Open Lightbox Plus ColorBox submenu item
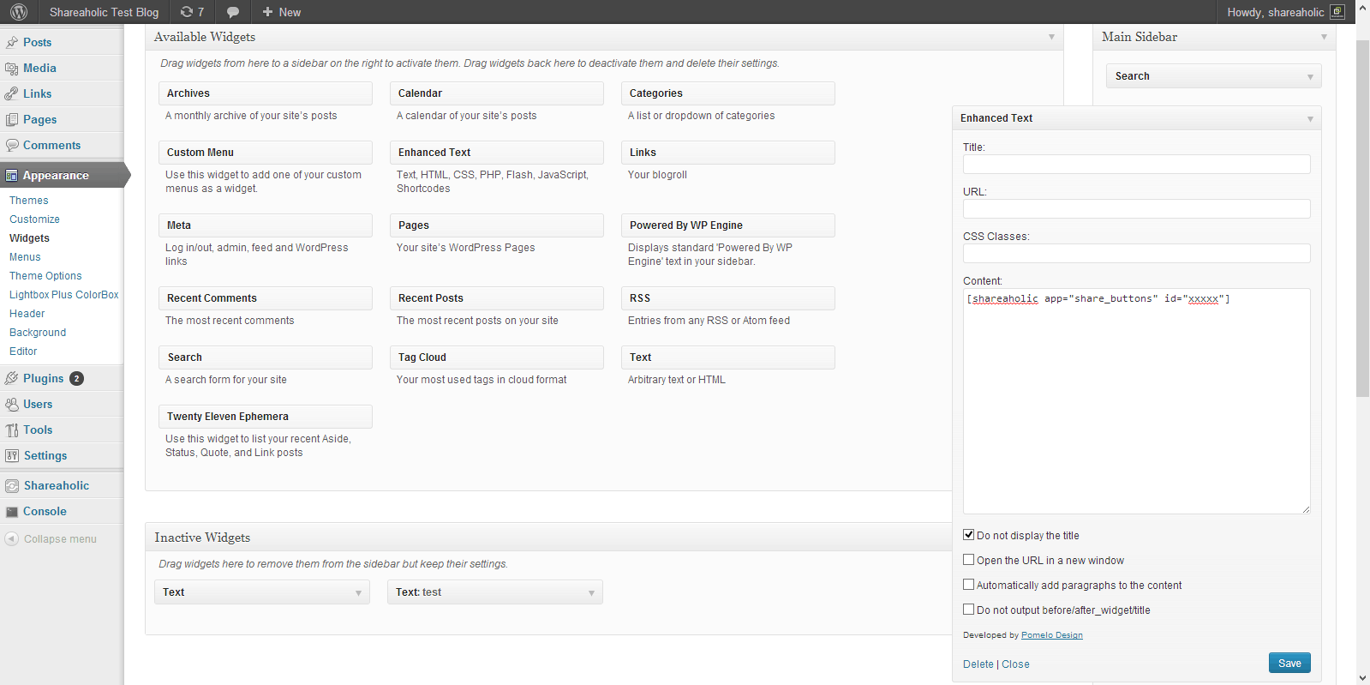 coord(64,295)
